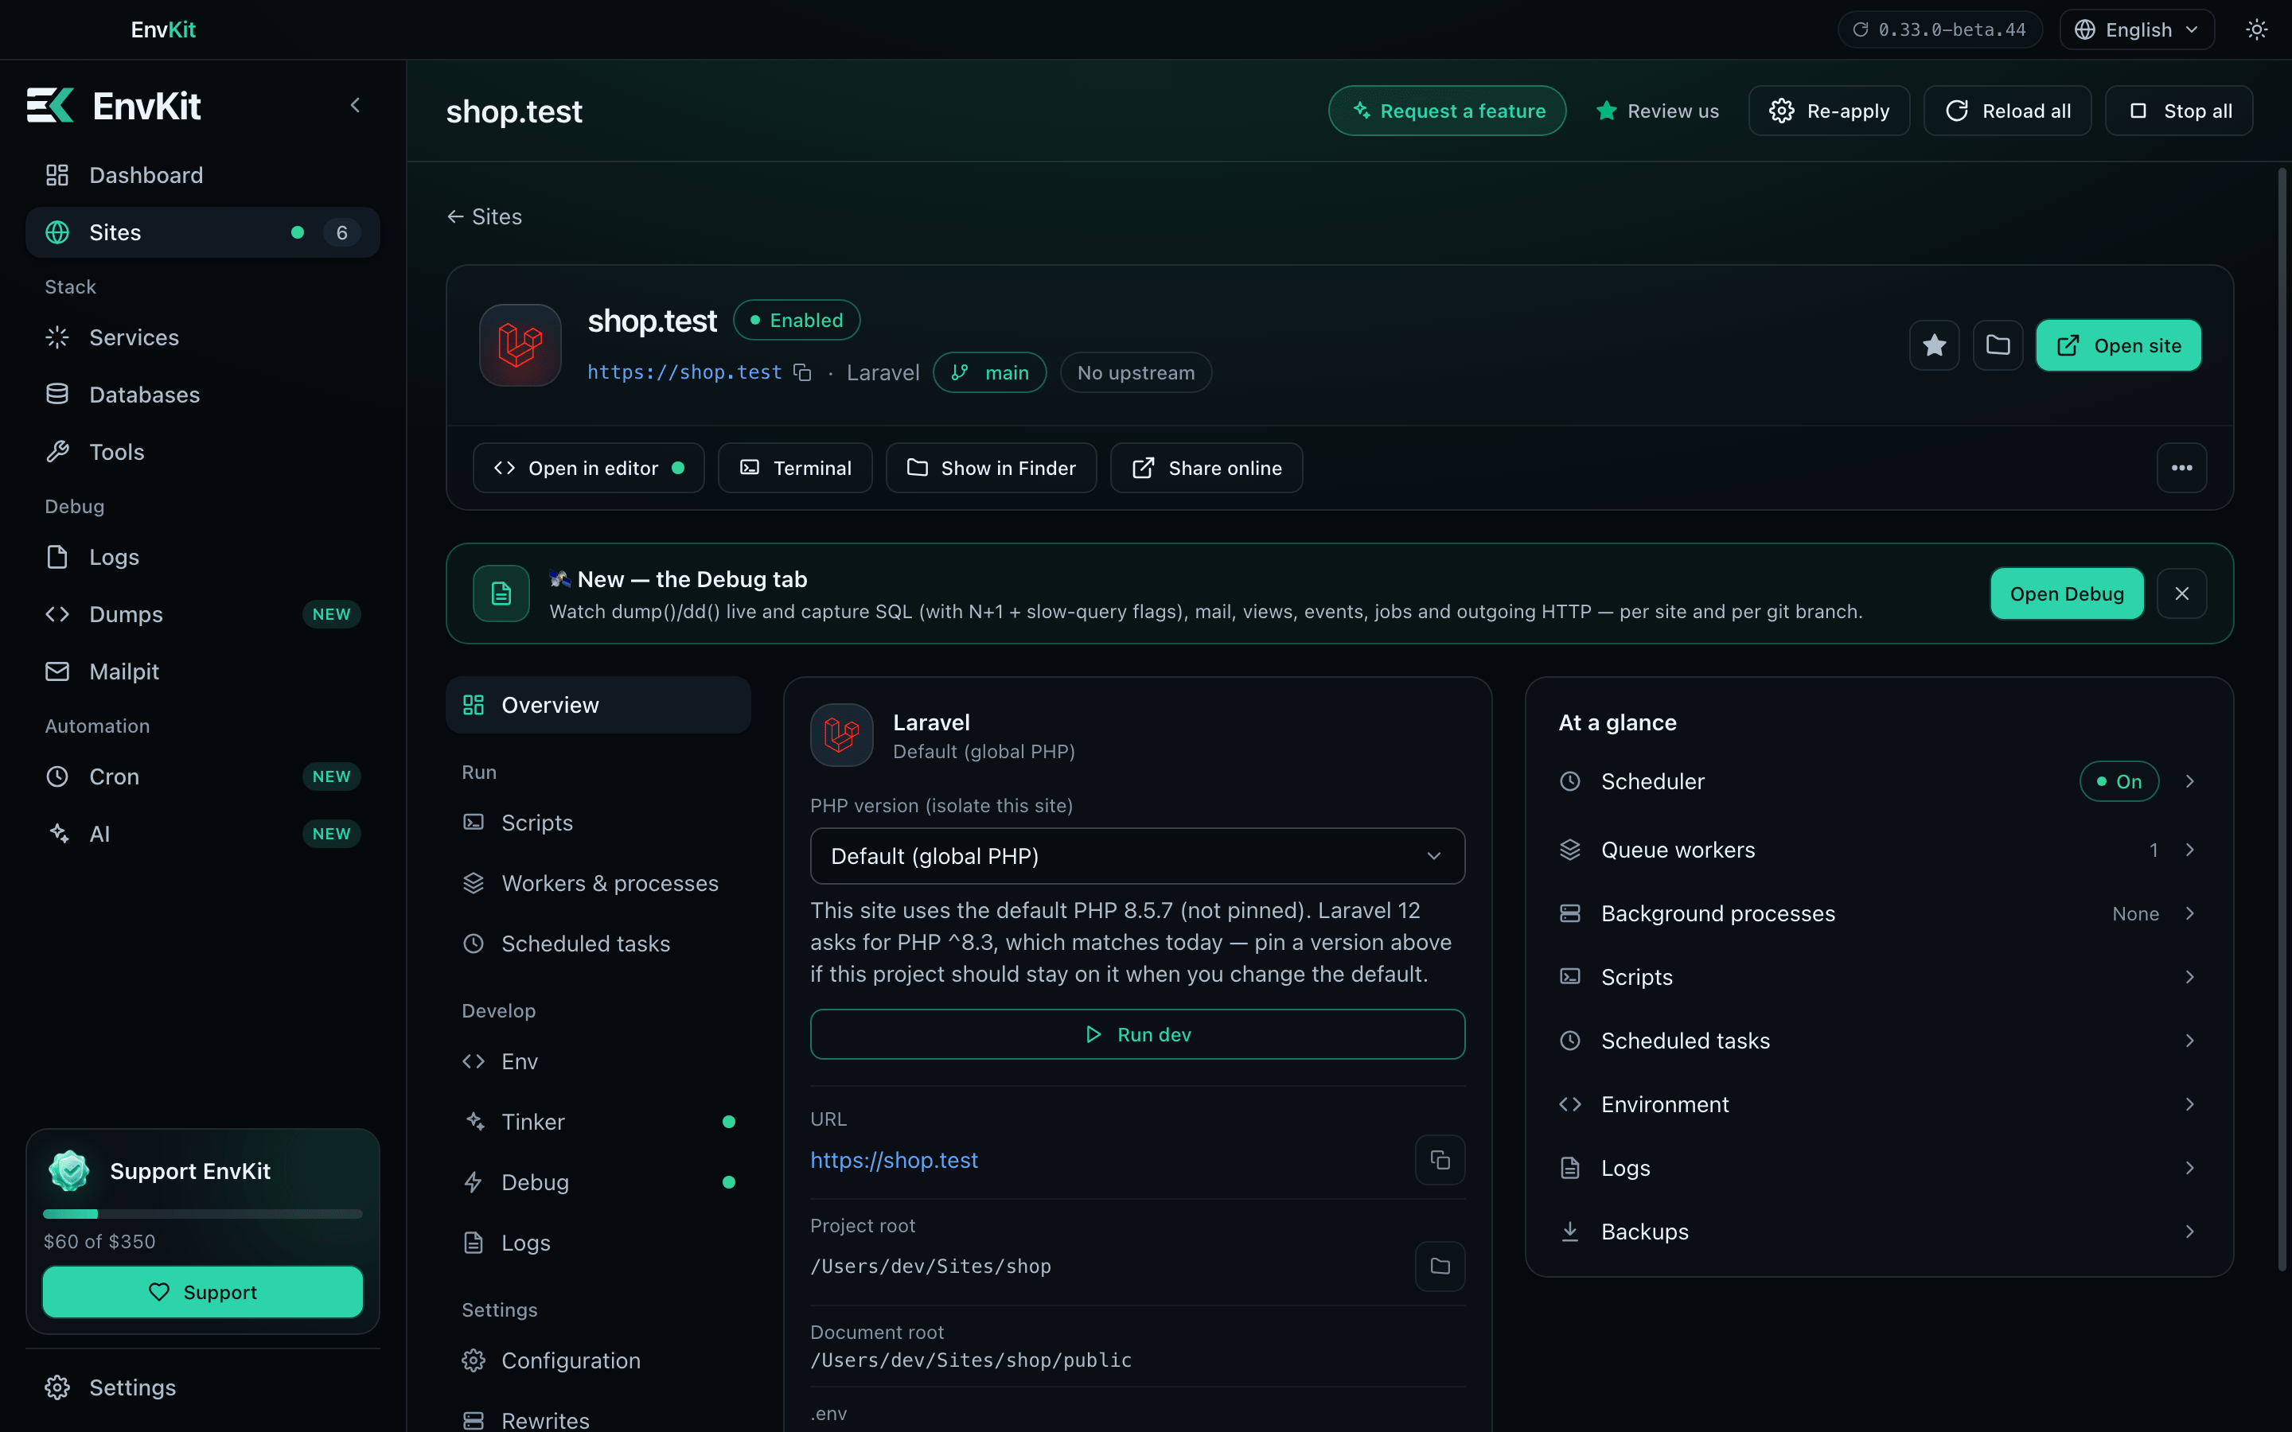The image size is (2292, 1432).
Task: Click the green Support button
Action: click(x=203, y=1292)
